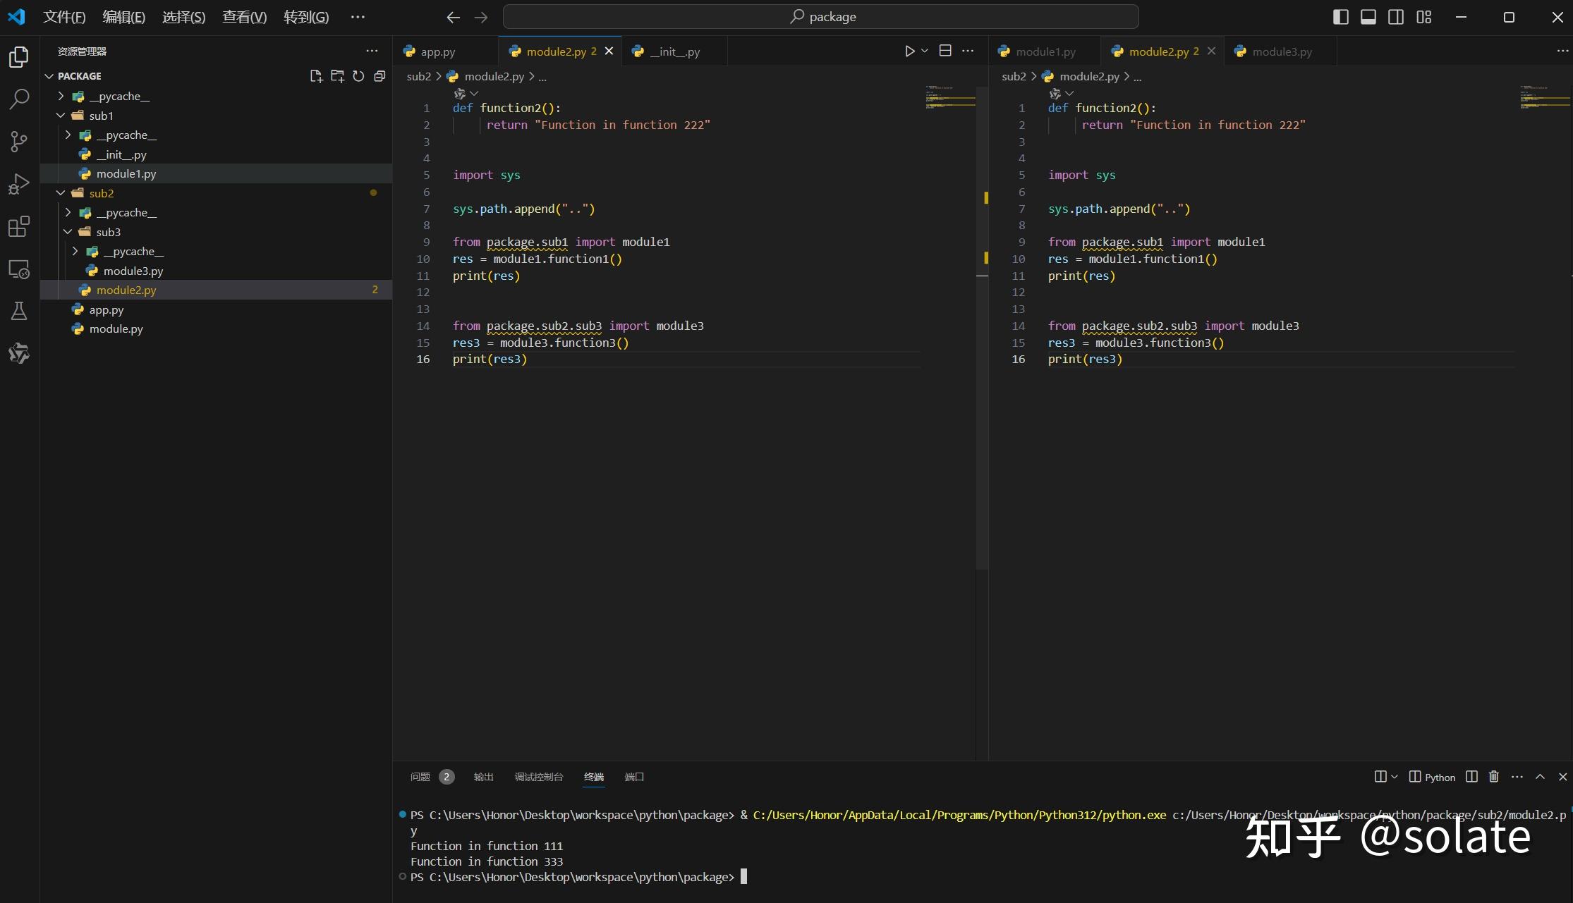
Task: Collapse all folders in explorer
Action: tap(379, 76)
